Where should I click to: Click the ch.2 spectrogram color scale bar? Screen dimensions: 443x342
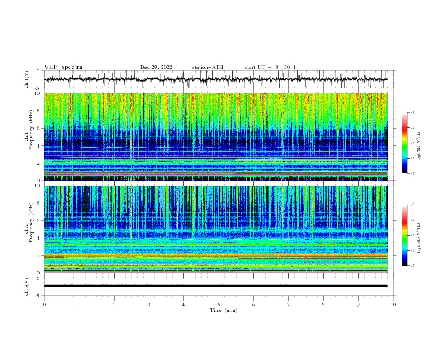[x=405, y=235]
